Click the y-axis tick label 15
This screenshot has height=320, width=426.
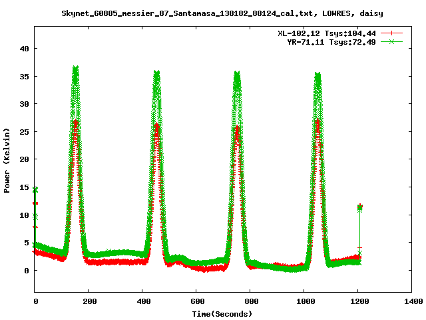coord(24,187)
